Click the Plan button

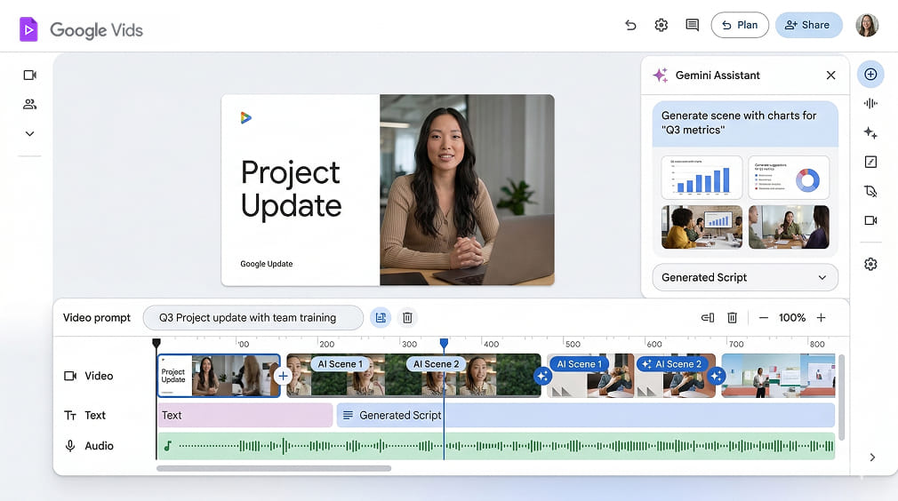(739, 25)
